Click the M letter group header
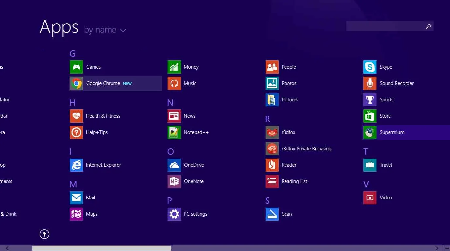This screenshot has height=251, width=450. coord(73,184)
